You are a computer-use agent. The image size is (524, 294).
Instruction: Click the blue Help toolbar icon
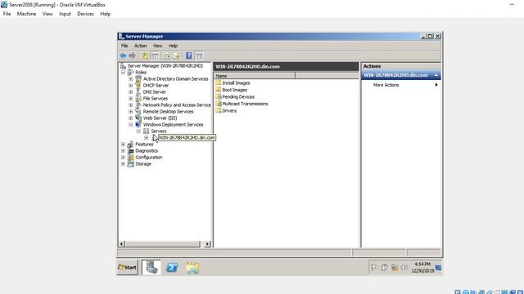coord(189,56)
